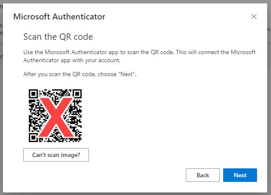
Task: Click the QR code's top-right finder square
Action: pos(76,95)
